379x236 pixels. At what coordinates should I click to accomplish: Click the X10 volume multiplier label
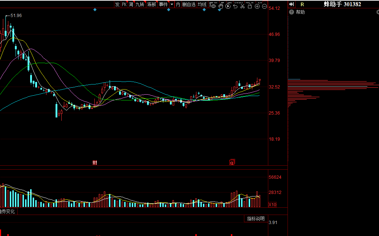pyautogui.click(x=272, y=204)
